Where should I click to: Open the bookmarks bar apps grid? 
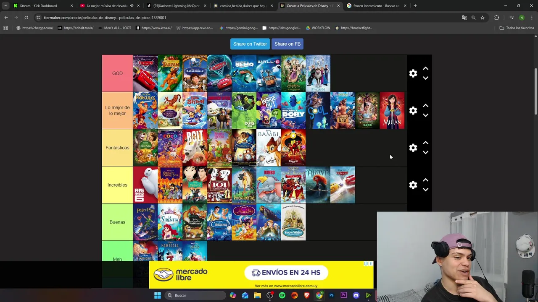(5, 28)
